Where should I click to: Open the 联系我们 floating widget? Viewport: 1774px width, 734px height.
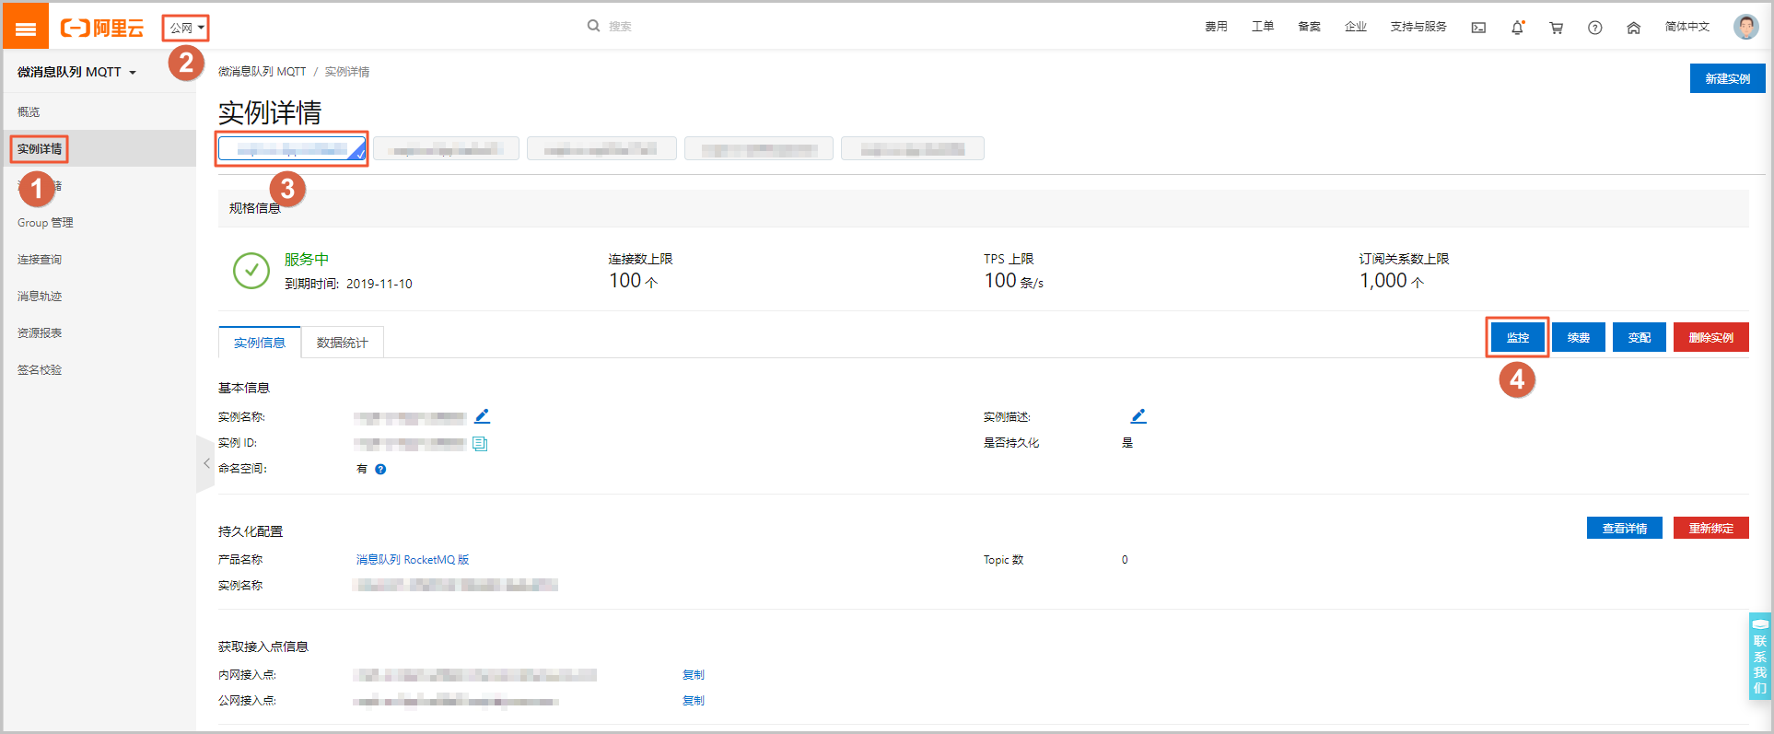(1759, 656)
